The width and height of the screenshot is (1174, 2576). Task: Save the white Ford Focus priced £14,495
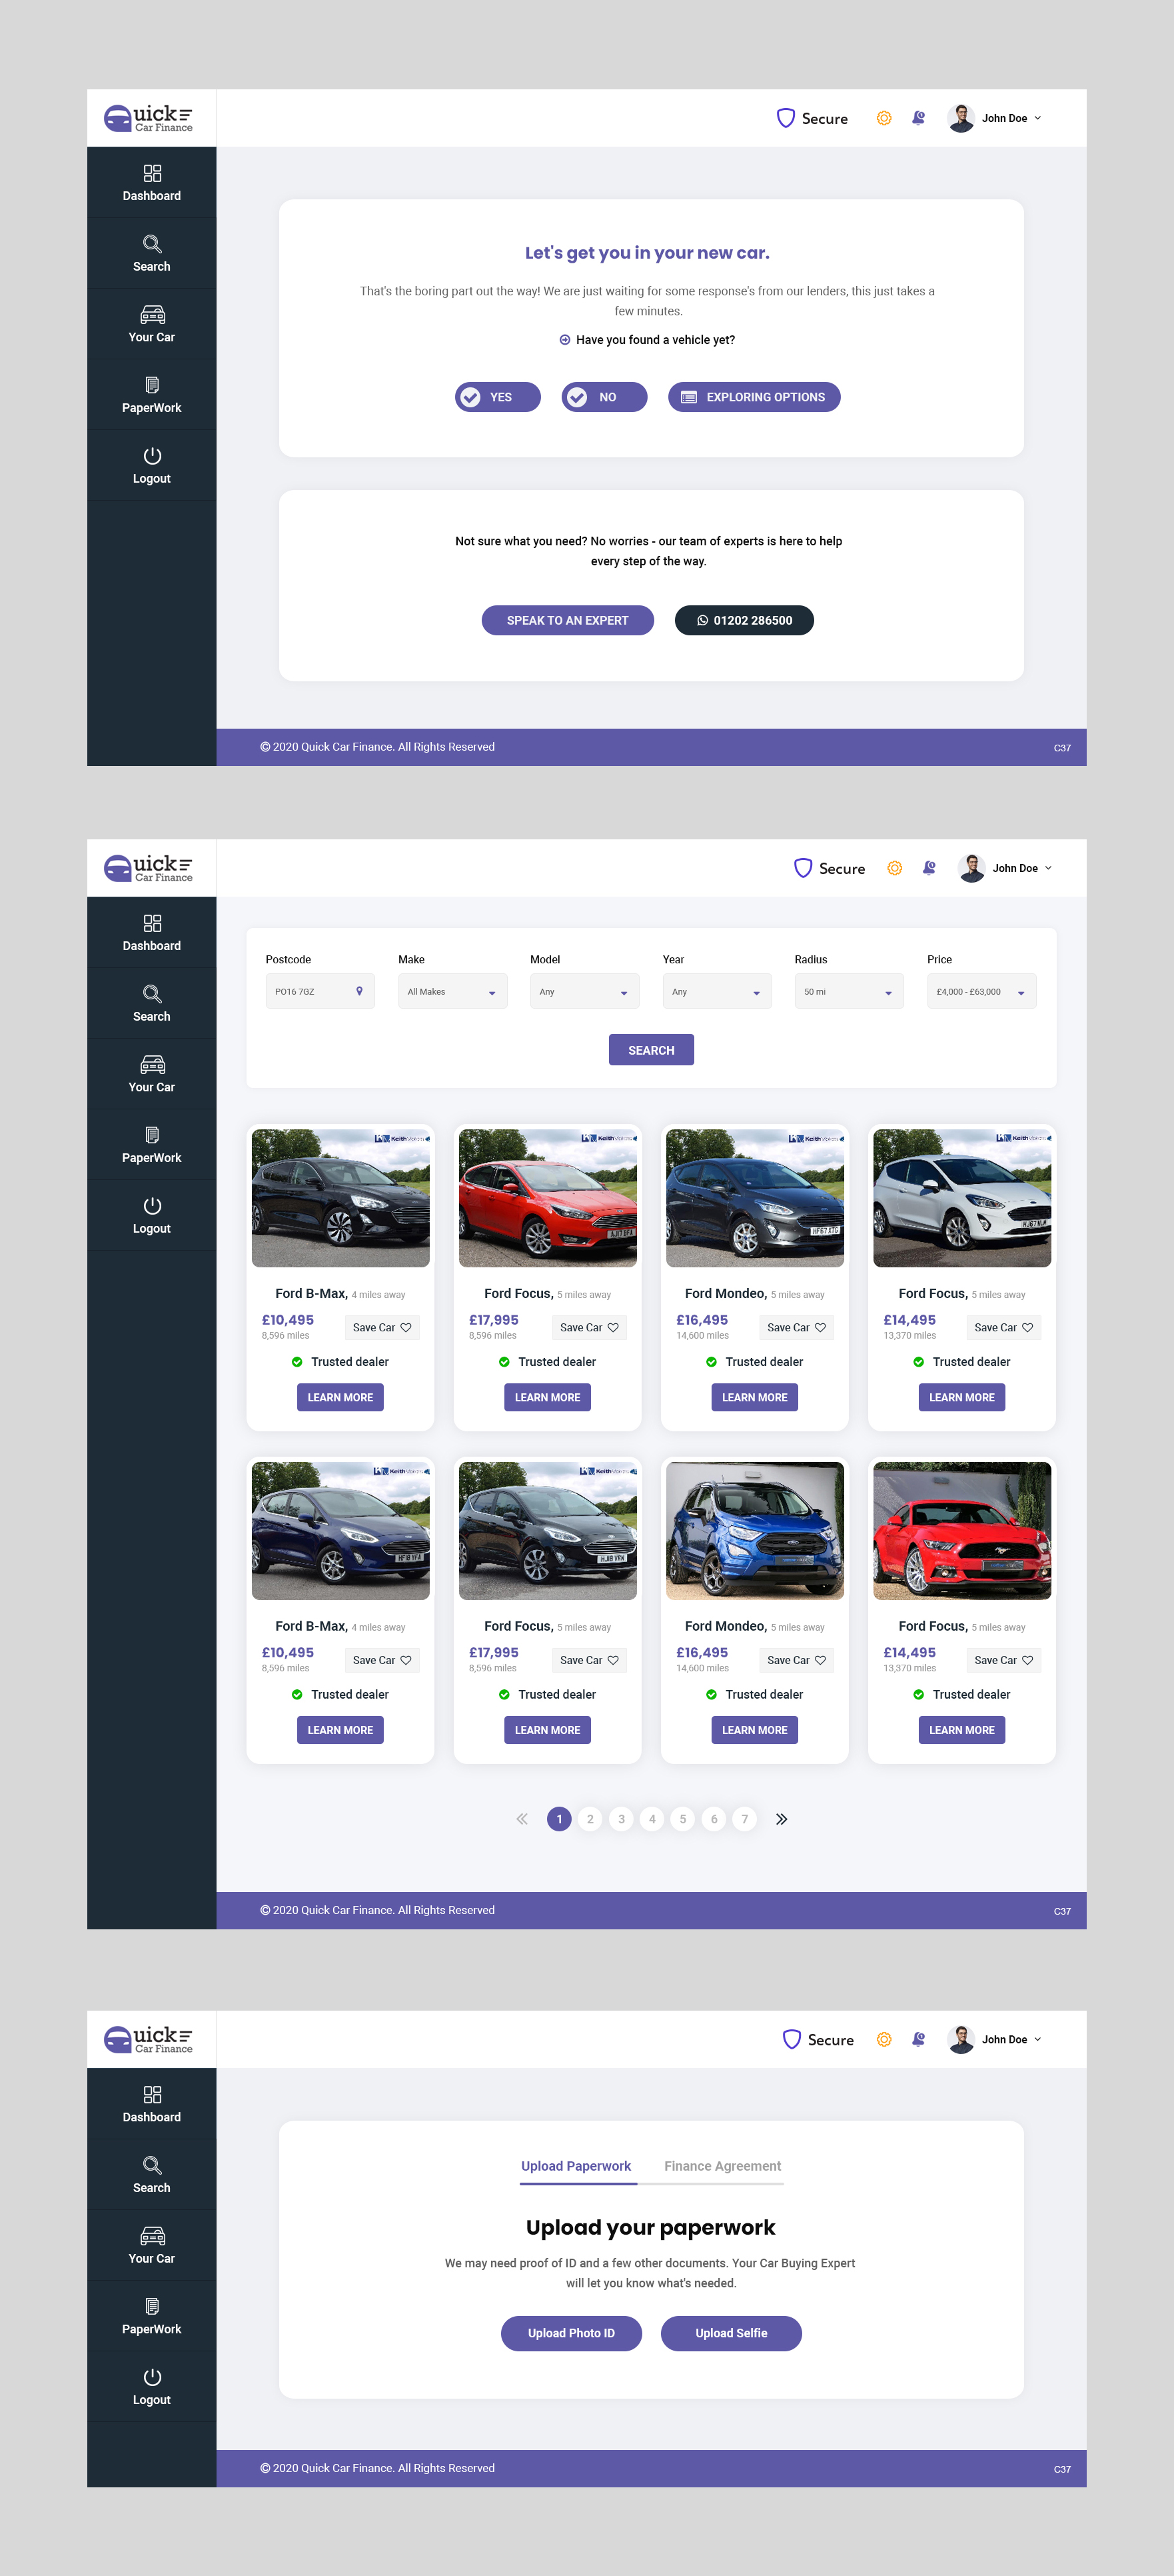[1003, 1327]
